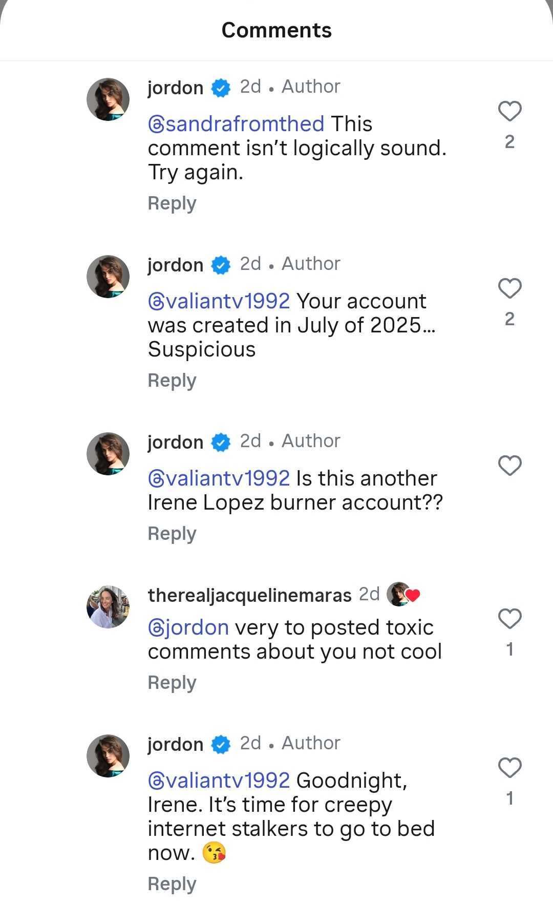This screenshot has height=906, width=553.
Task: Tap jordon's avatar on the 'Goodnight' comment
Action: point(108,756)
